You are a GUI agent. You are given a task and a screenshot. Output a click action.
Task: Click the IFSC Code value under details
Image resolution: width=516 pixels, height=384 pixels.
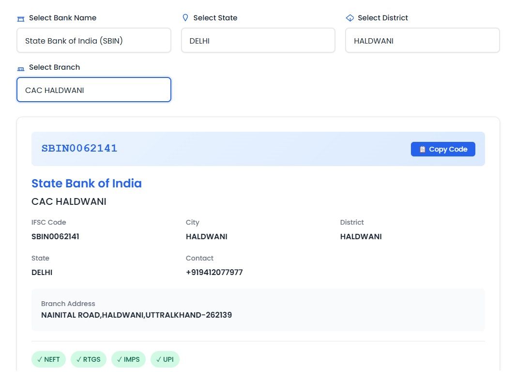(55, 237)
